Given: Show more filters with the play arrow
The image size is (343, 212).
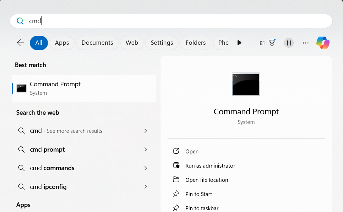Looking at the screenshot, I should click(239, 43).
